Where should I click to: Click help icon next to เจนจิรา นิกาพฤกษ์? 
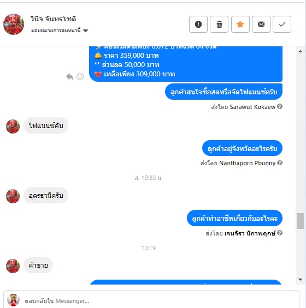(280, 233)
